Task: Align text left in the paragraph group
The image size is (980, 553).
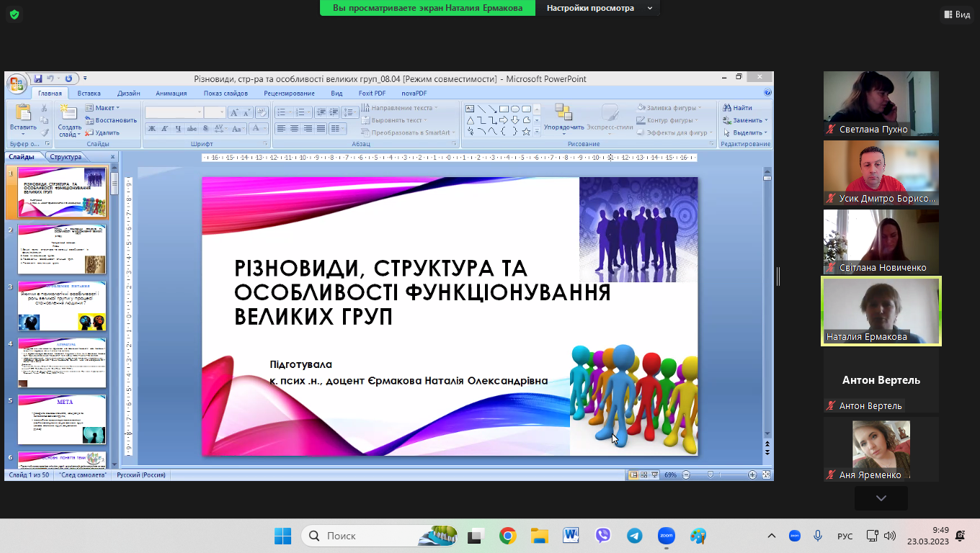Action: coord(281,129)
